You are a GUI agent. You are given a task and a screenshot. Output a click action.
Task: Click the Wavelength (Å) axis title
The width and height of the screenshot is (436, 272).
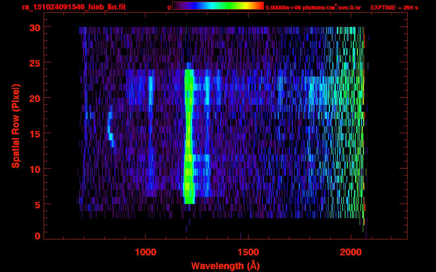click(x=226, y=266)
